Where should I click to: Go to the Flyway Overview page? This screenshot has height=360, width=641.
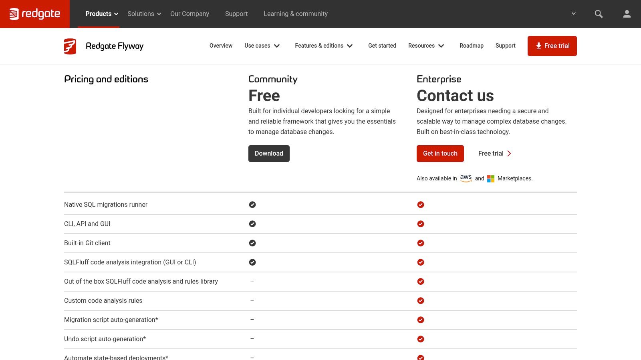tap(221, 46)
